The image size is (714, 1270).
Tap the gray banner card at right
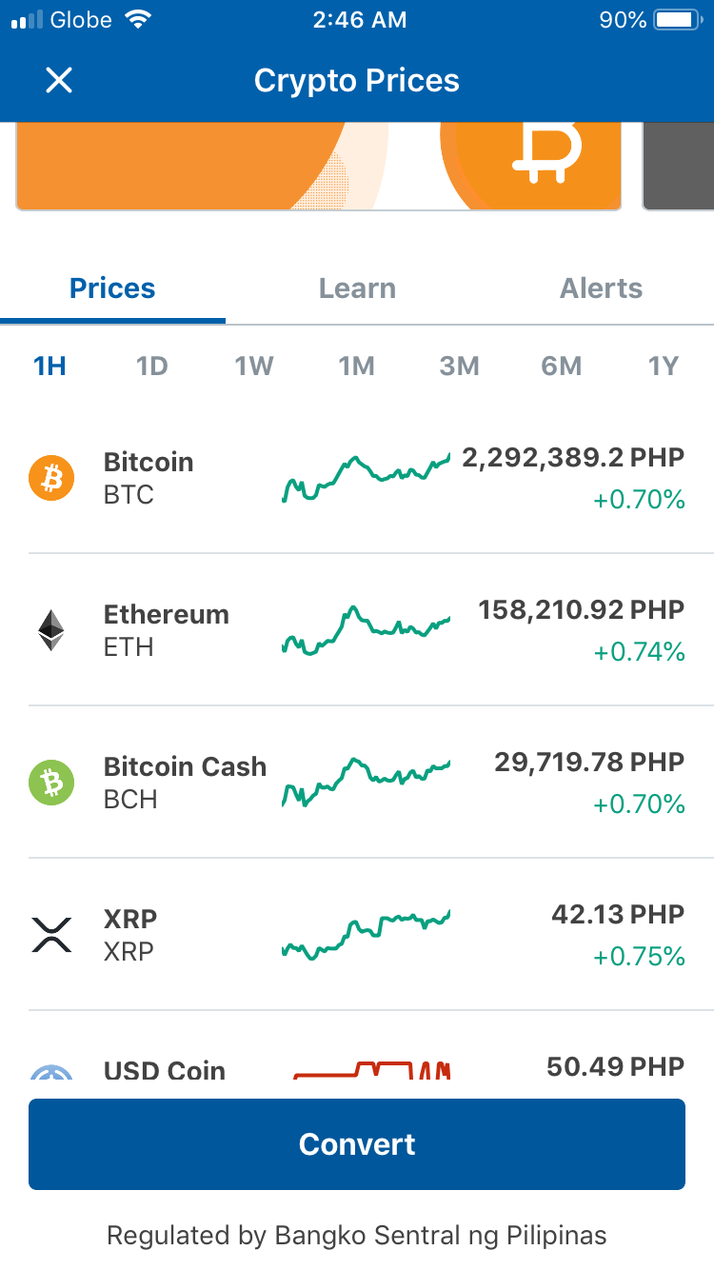[x=679, y=166]
